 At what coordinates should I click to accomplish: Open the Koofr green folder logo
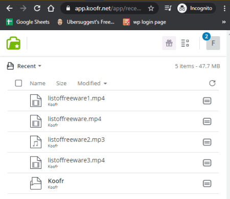pos(13,43)
